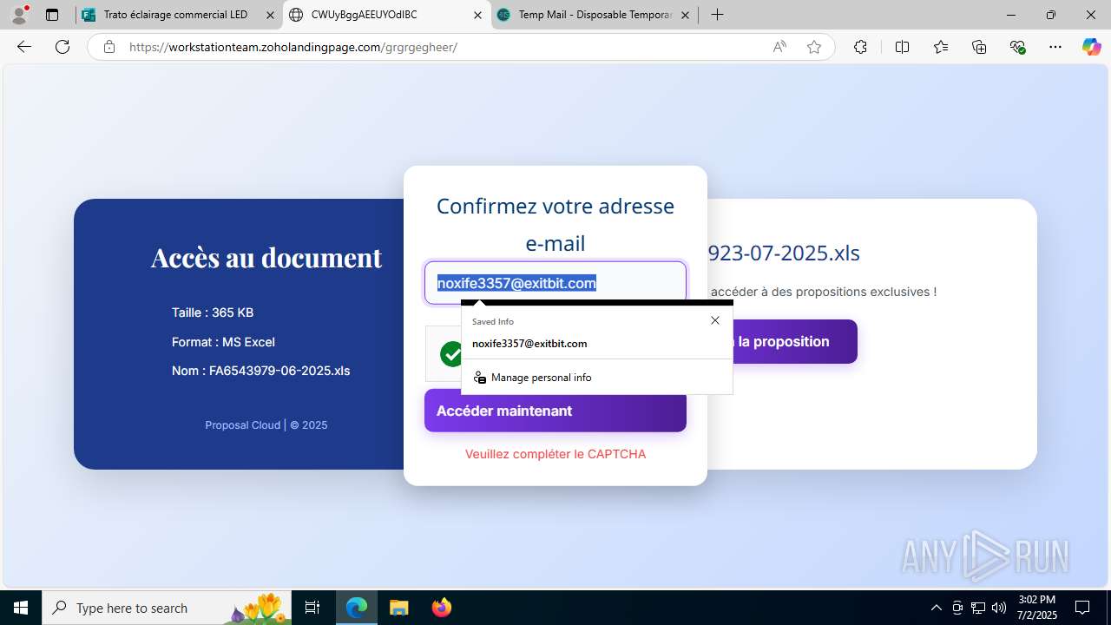This screenshot has height=625, width=1111.
Task: Open Manage personal info
Action: click(x=597, y=378)
